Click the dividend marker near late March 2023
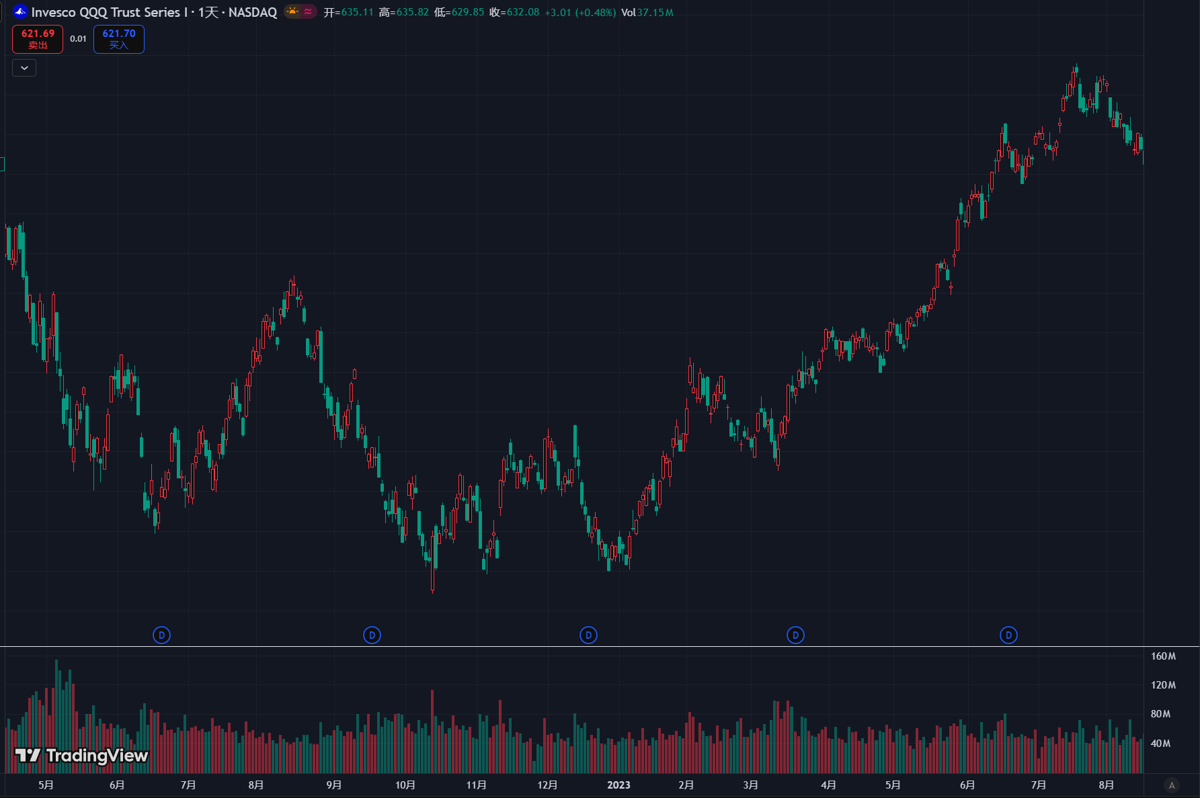This screenshot has height=798, width=1200. click(795, 635)
